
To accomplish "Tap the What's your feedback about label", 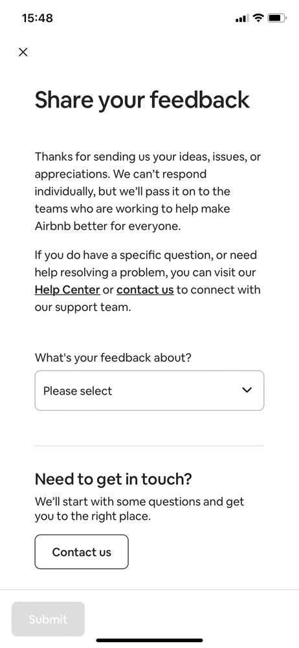I will 113,358.
